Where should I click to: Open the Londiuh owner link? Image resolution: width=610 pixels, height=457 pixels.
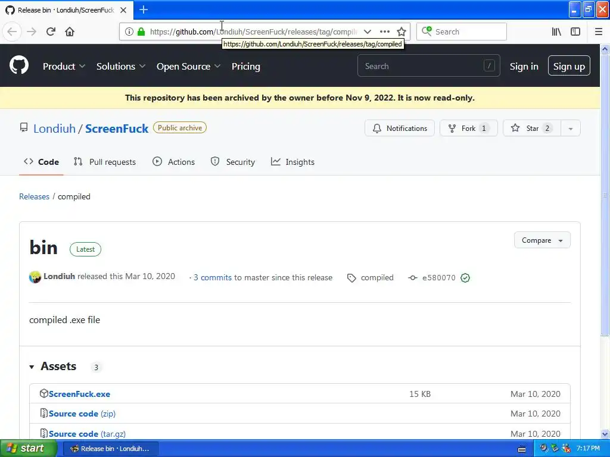click(x=54, y=129)
